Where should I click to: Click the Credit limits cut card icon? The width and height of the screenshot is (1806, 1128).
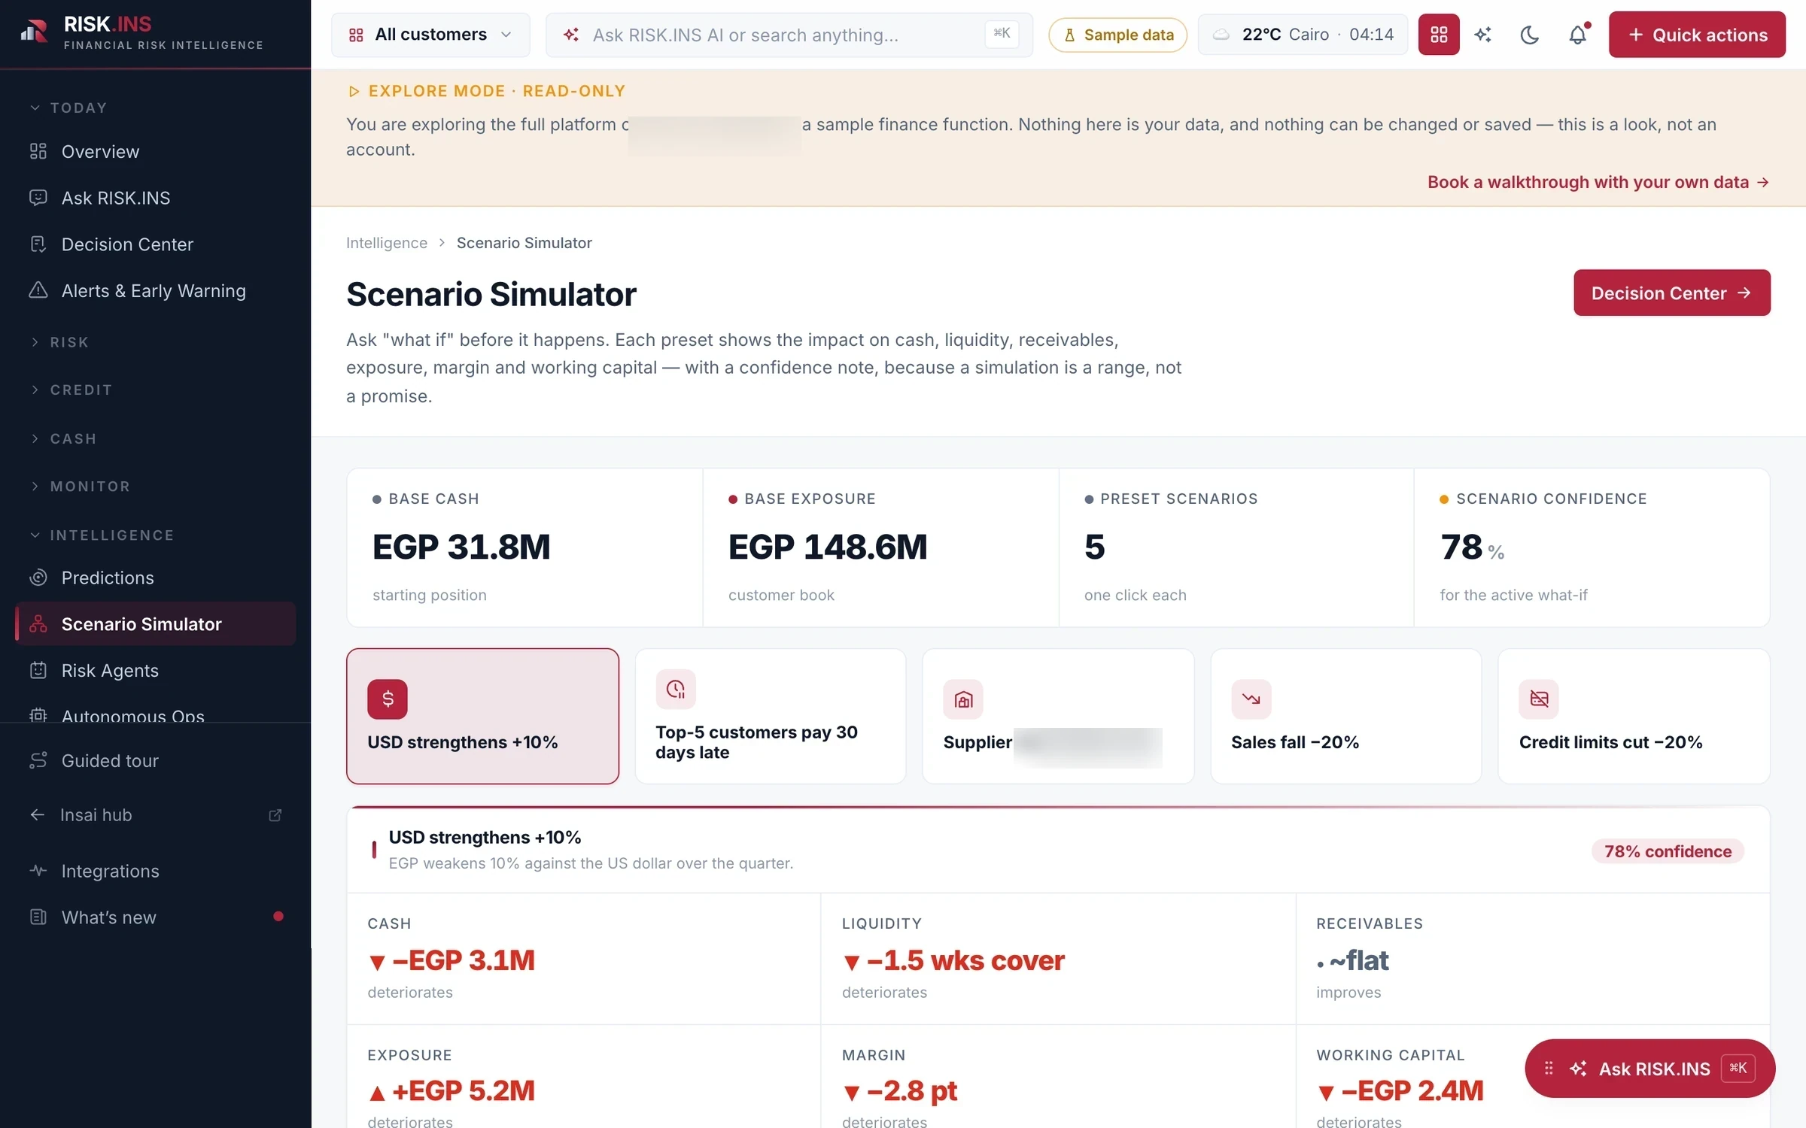[x=1539, y=699]
